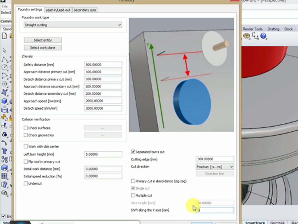This screenshot has height=224, width=298.
Task: Click the blue block icon above the array grid
Action: (x=4, y=168)
